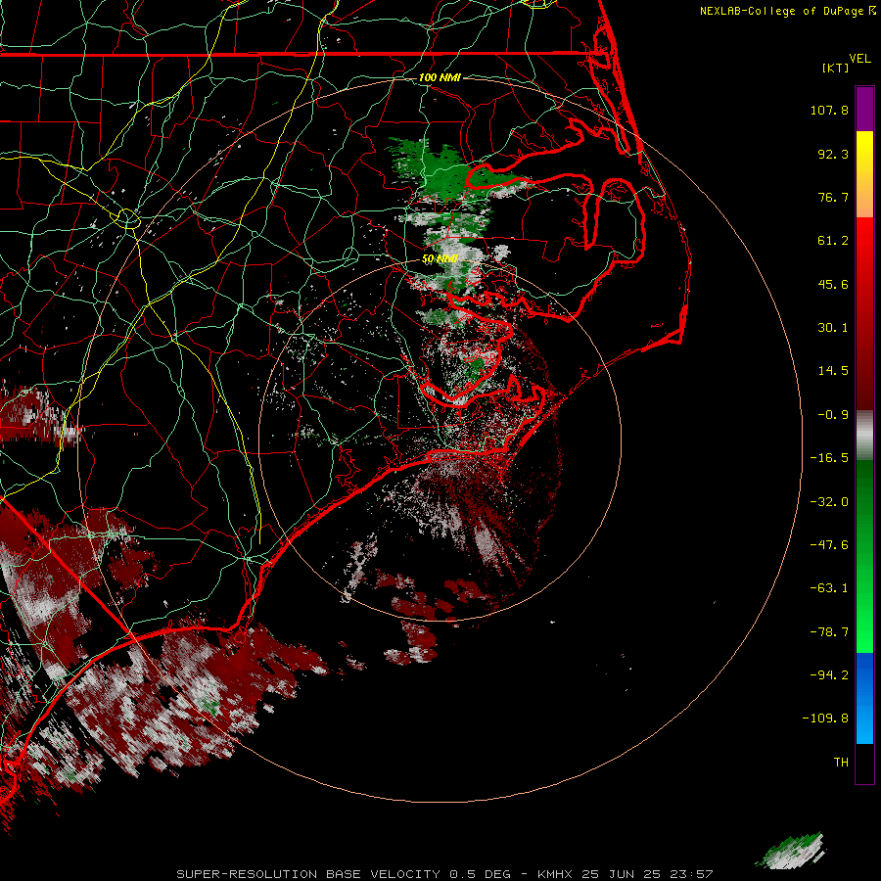Select the -16.5 scale value
The height and width of the screenshot is (881, 881).
(x=829, y=458)
